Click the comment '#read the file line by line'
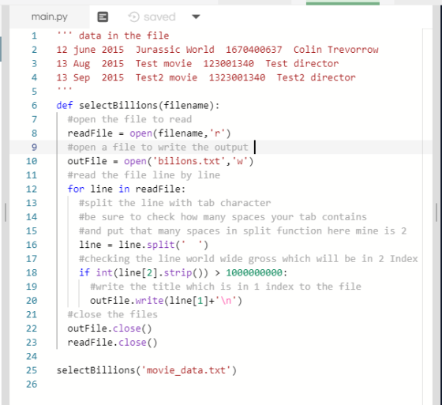Viewport: 442px width, 405px height. coord(144,175)
